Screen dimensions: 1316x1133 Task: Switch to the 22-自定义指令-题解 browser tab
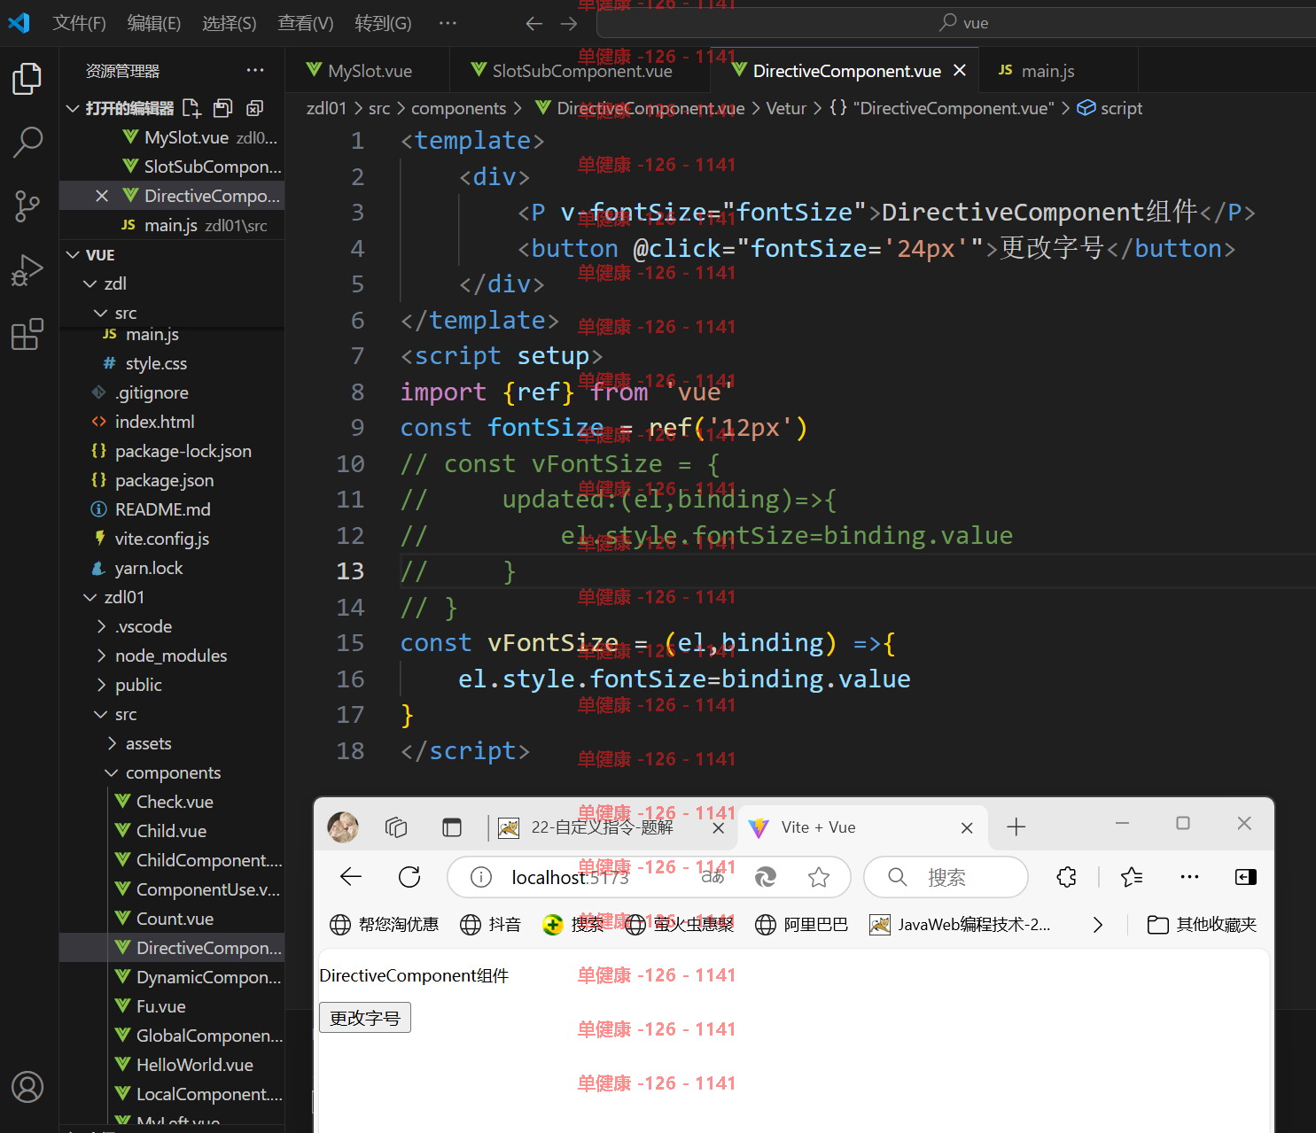pyautogui.click(x=611, y=827)
